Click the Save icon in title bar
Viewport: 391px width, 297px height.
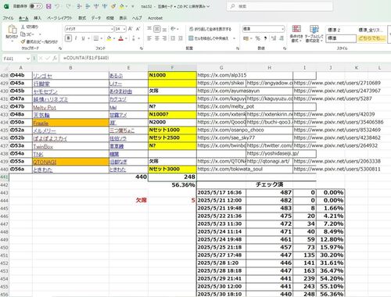(x=48, y=6)
